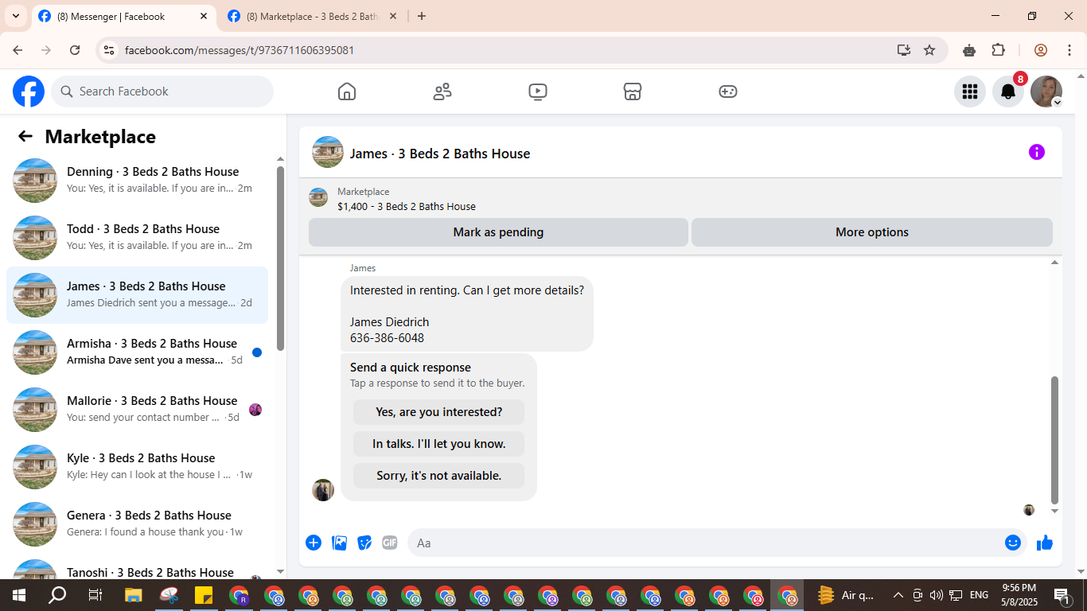This screenshot has height=611, width=1087.
Task: Focus the Search Facebook field
Action: coord(162,91)
